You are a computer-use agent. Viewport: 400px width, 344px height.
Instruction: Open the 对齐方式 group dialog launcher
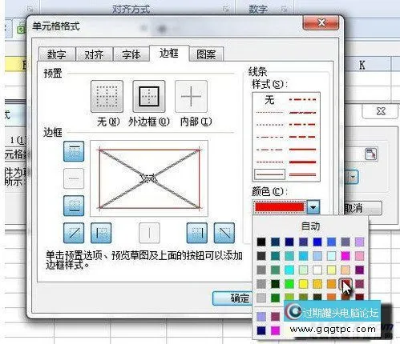tap(226, 10)
